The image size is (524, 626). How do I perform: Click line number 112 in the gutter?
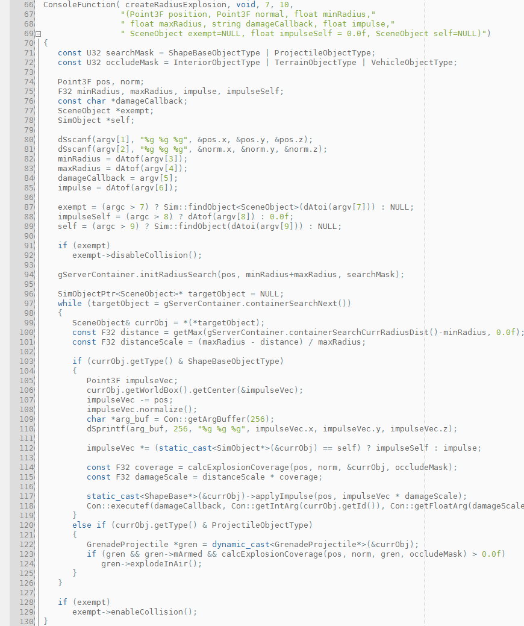point(27,448)
